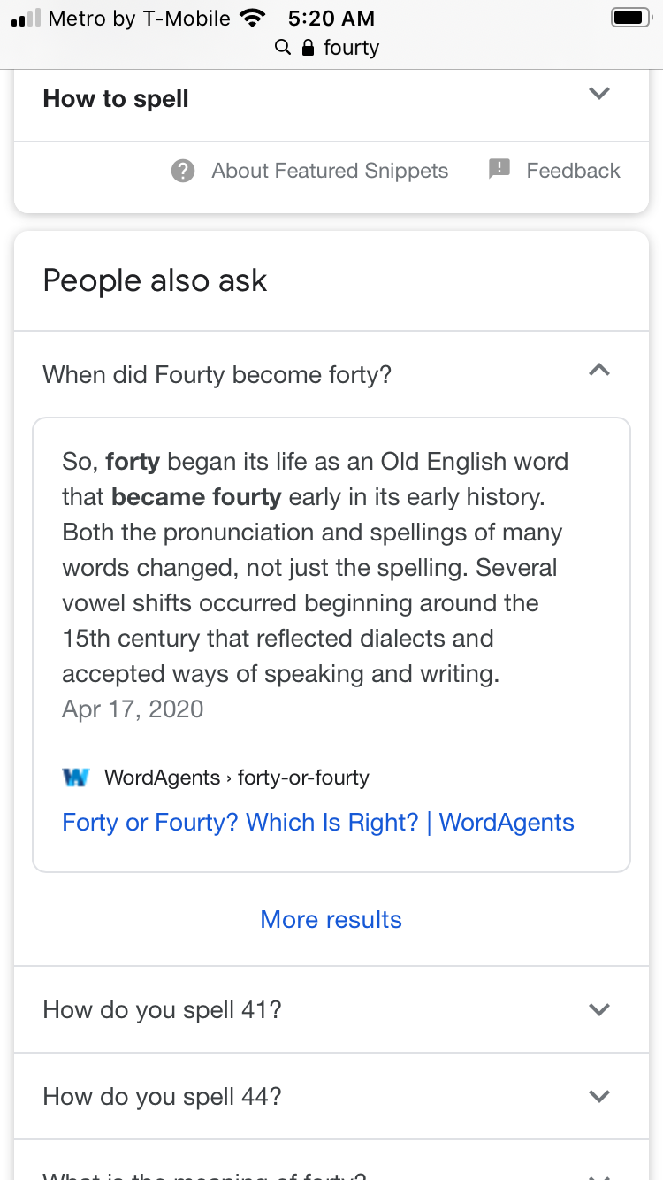Tap the How to spell heading
This screenshot has width=663, height=1180.
[x=116, y=99]
